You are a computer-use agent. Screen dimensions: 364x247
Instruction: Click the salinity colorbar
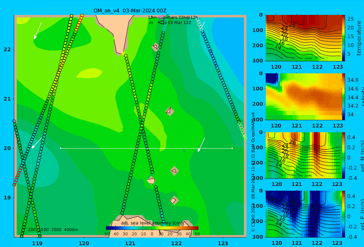pos(344,97)
